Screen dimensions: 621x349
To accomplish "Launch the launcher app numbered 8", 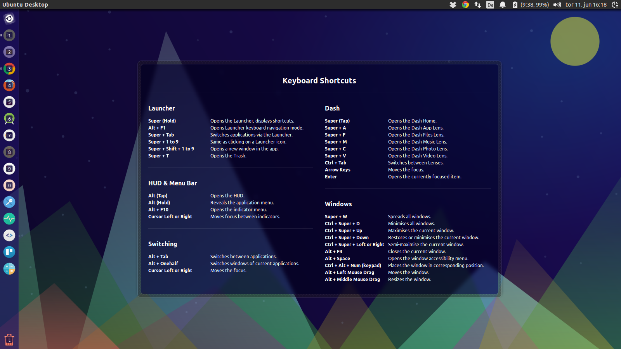I will (x=9, y=152).
